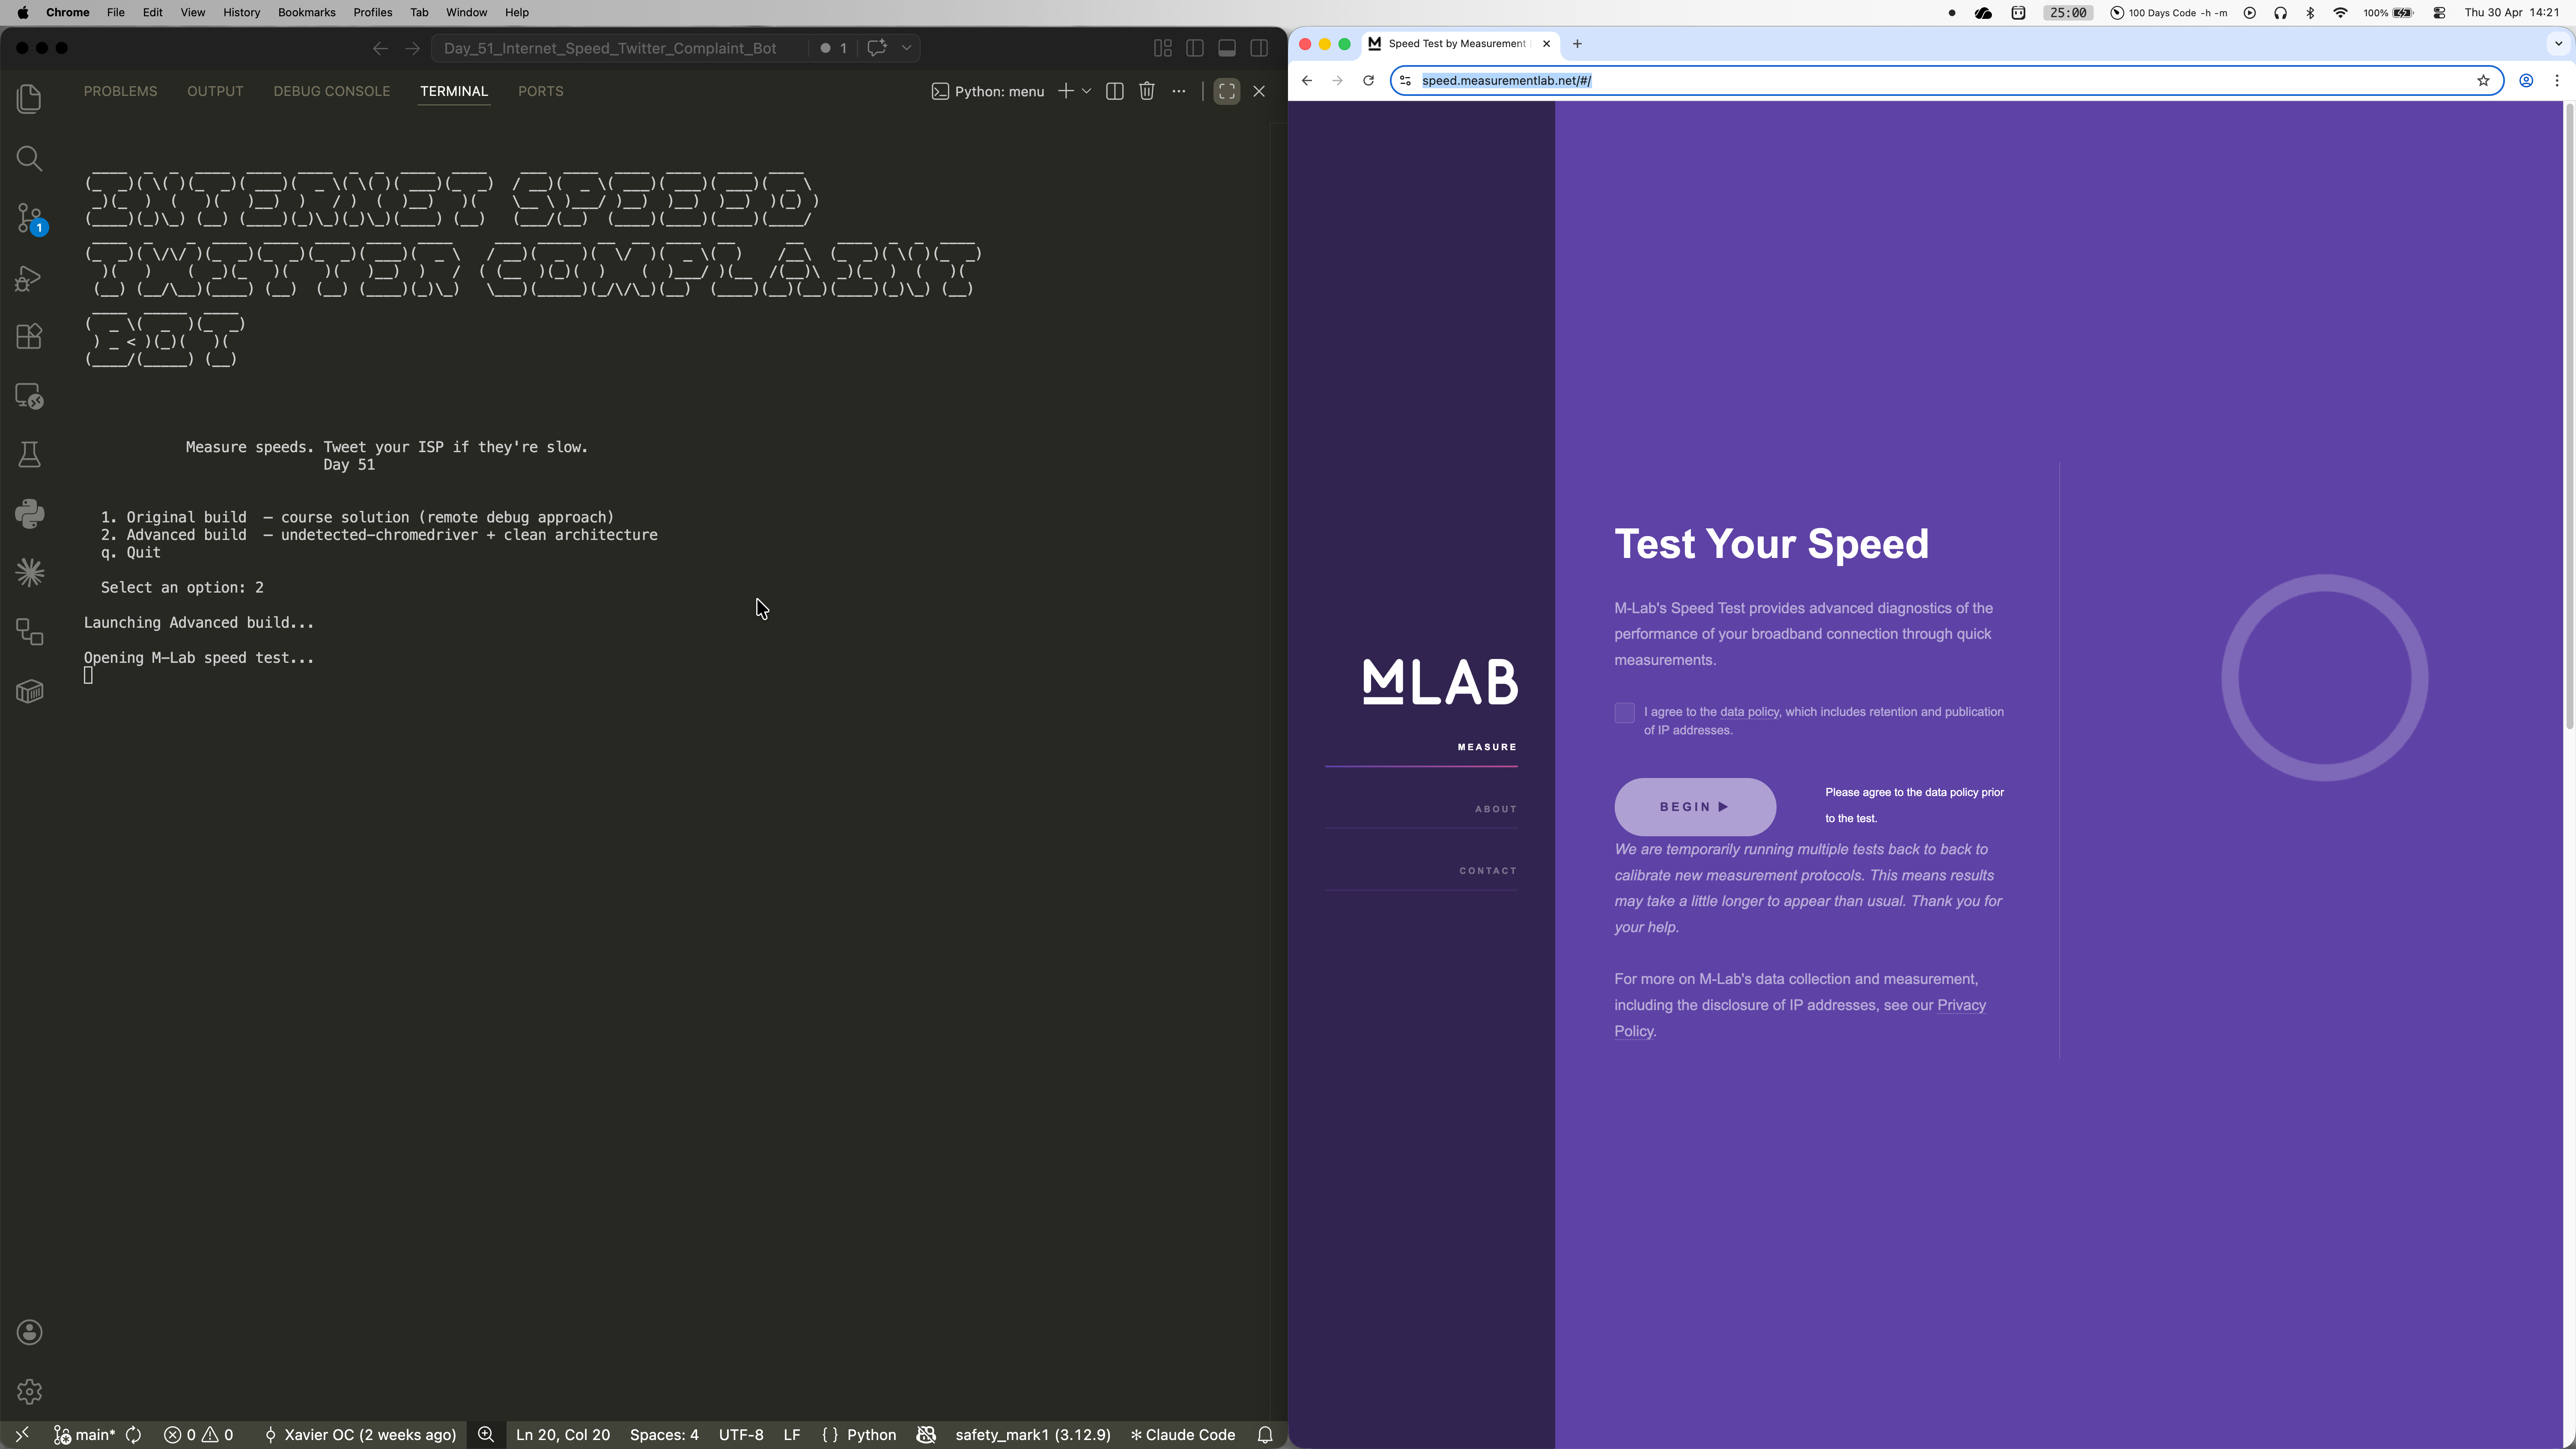Click Ln 20, Col 20 in the status bar
Viewport: 2576px width, 1449px height.
pyautogui.click(x=563, y=1434)
